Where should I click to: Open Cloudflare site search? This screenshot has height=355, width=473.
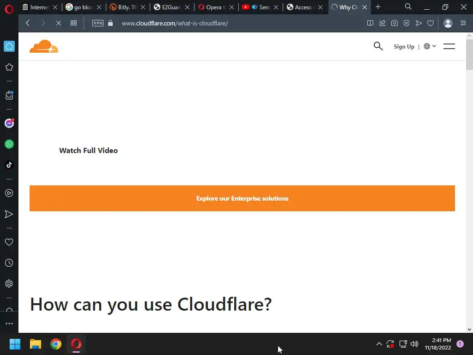(x=378, y=46)
